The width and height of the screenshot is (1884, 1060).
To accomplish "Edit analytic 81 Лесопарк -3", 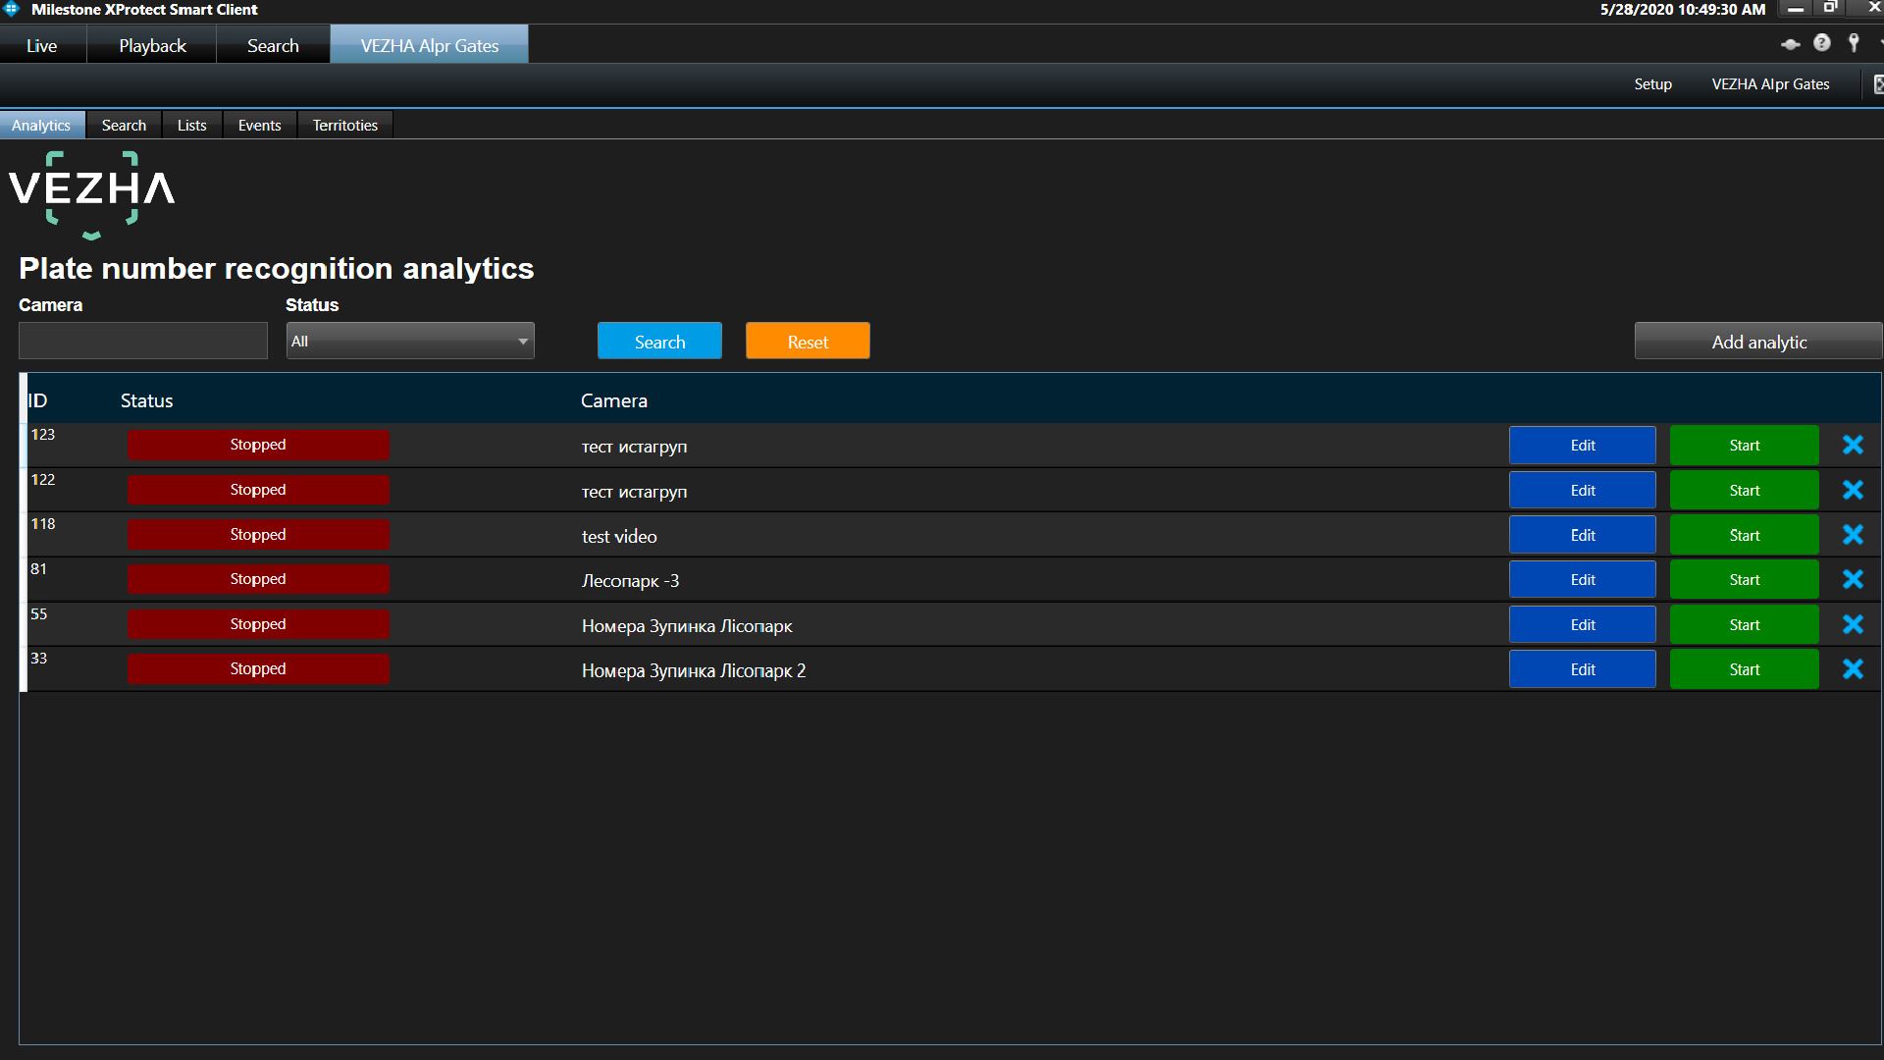I will (x=1583, y=579).
